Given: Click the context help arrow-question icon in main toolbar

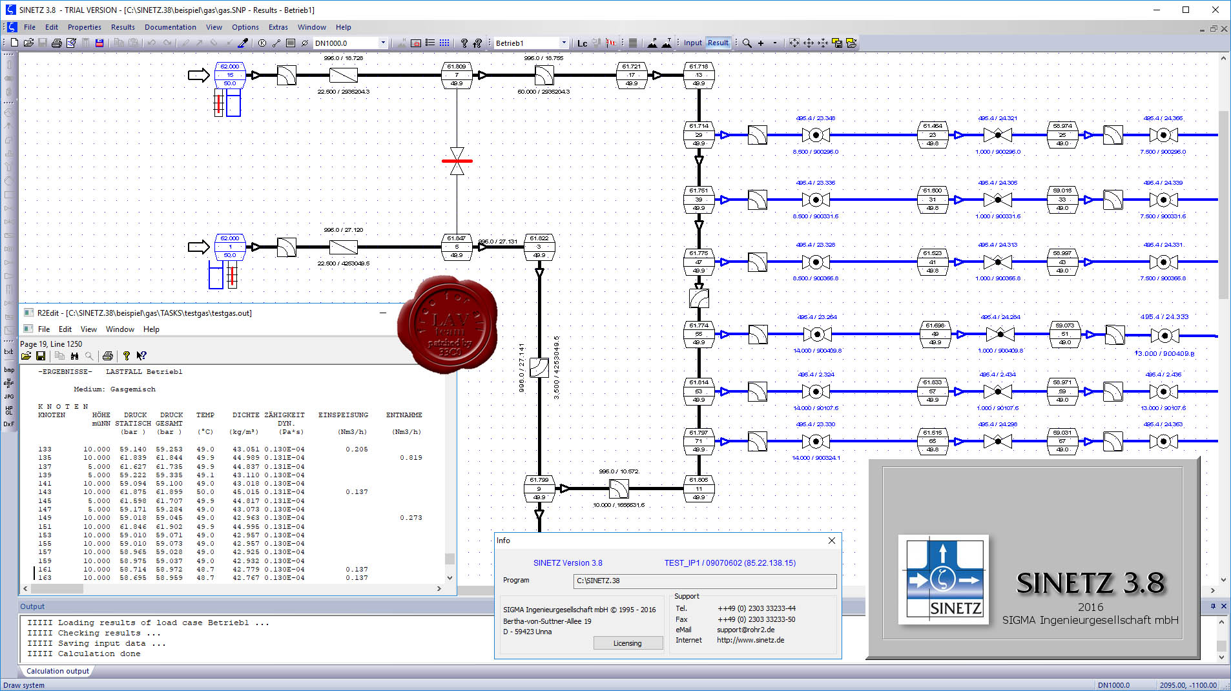Looking at the screenshot, I should pyautogui.click(x=478, y=43).
